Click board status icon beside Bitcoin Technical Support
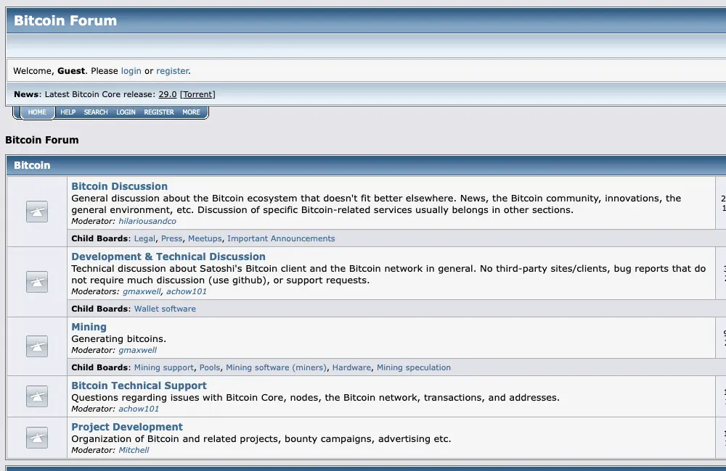This screenshot has height=471, width=726. click(37, 396)
